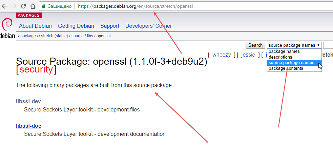
Task: Choose package contents in dropdown list
Action: 294,68
